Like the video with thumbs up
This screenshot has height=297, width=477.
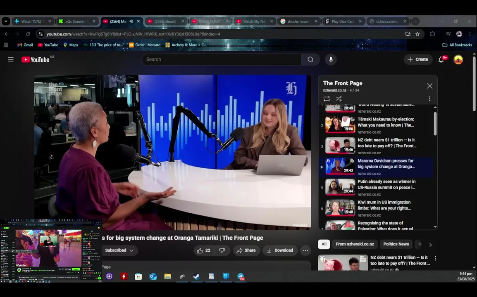(x=203, y=250)
